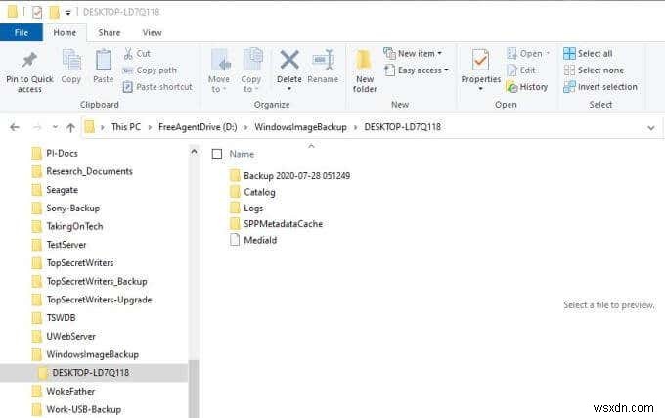Image resolution: width=665 pixels, height=418 pixels.
Task: Select Sony-Backup in the navigation tree
Action: point(66,208)
